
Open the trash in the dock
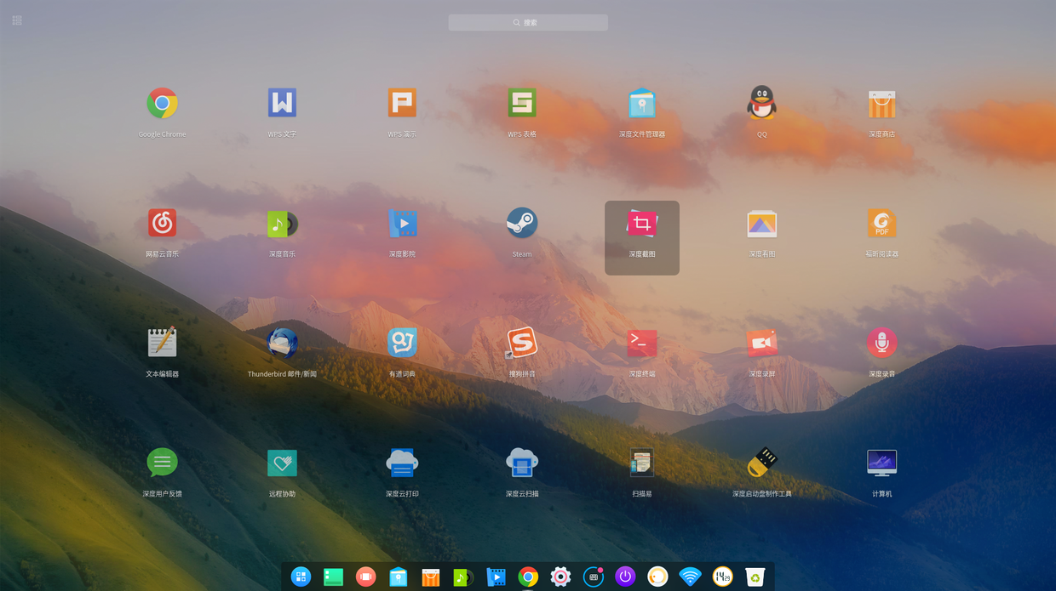coord(755,577)
